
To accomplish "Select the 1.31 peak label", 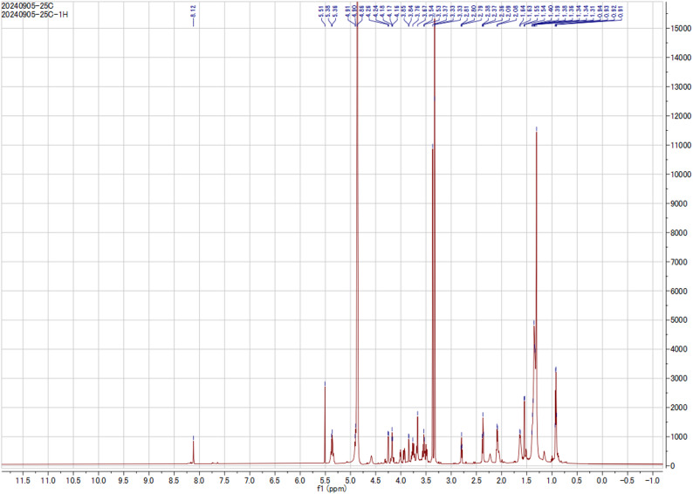I will (x=593, y=11).
